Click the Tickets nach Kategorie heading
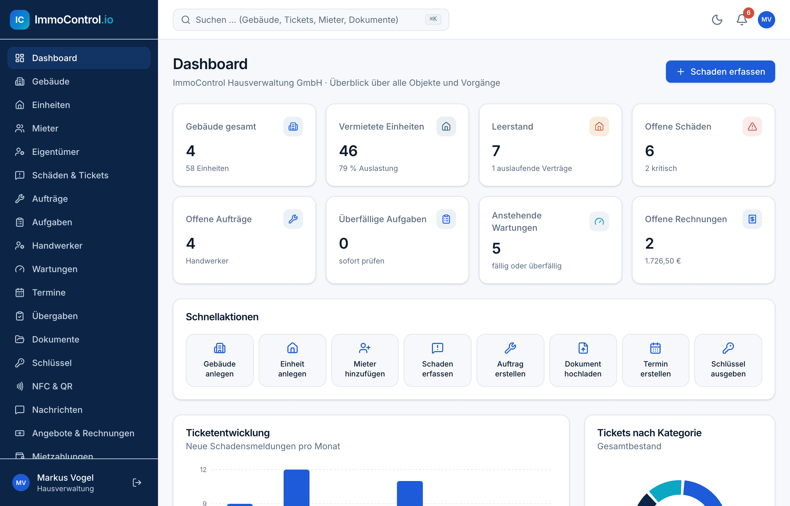The image size is (790, 506). tap(649, 433)
